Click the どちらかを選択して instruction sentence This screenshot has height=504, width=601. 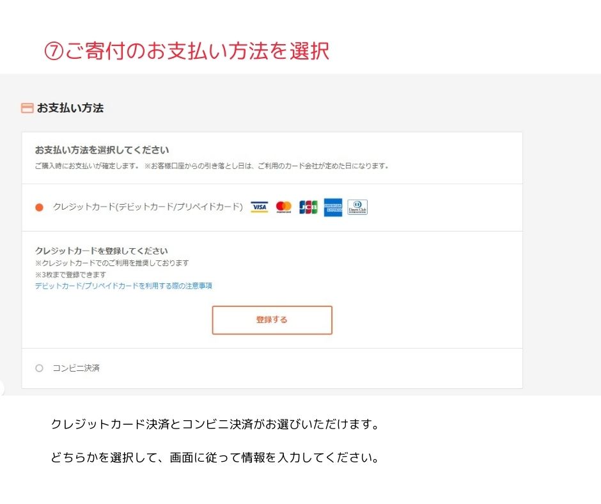coord(215,457)
